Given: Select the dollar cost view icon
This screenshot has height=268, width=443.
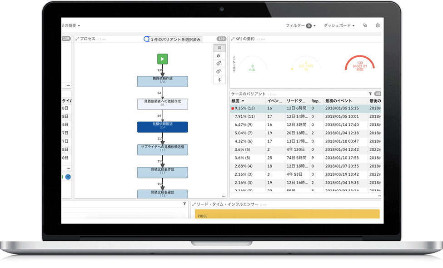Looking at the screenshot, I should pos(219,80).
